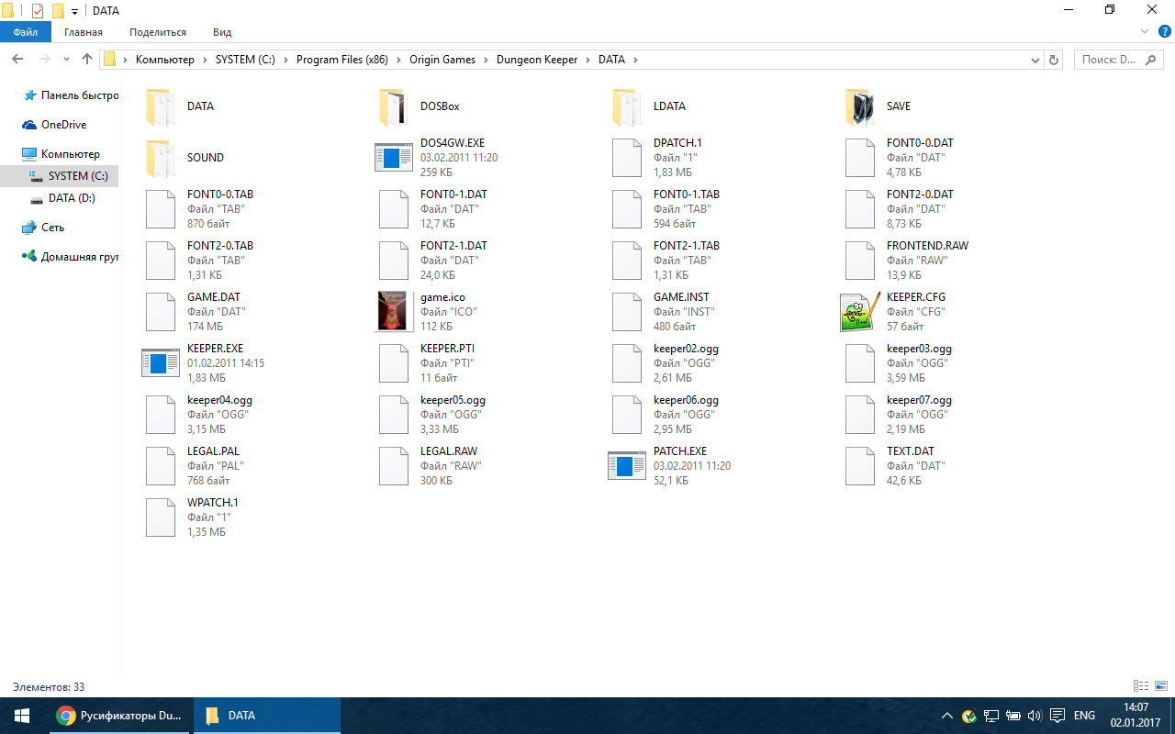Select file name TEXT.DAT

pyautogui.click(x=910, y=451)
